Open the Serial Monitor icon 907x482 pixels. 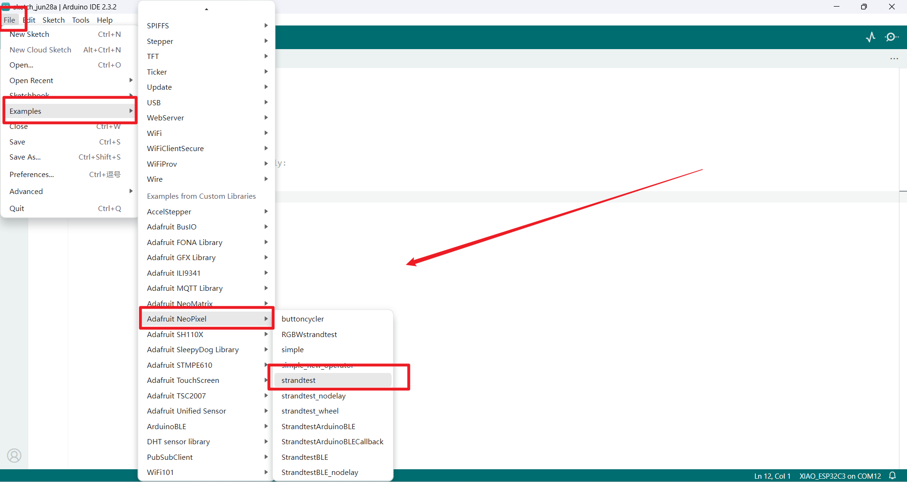(892, 37)
